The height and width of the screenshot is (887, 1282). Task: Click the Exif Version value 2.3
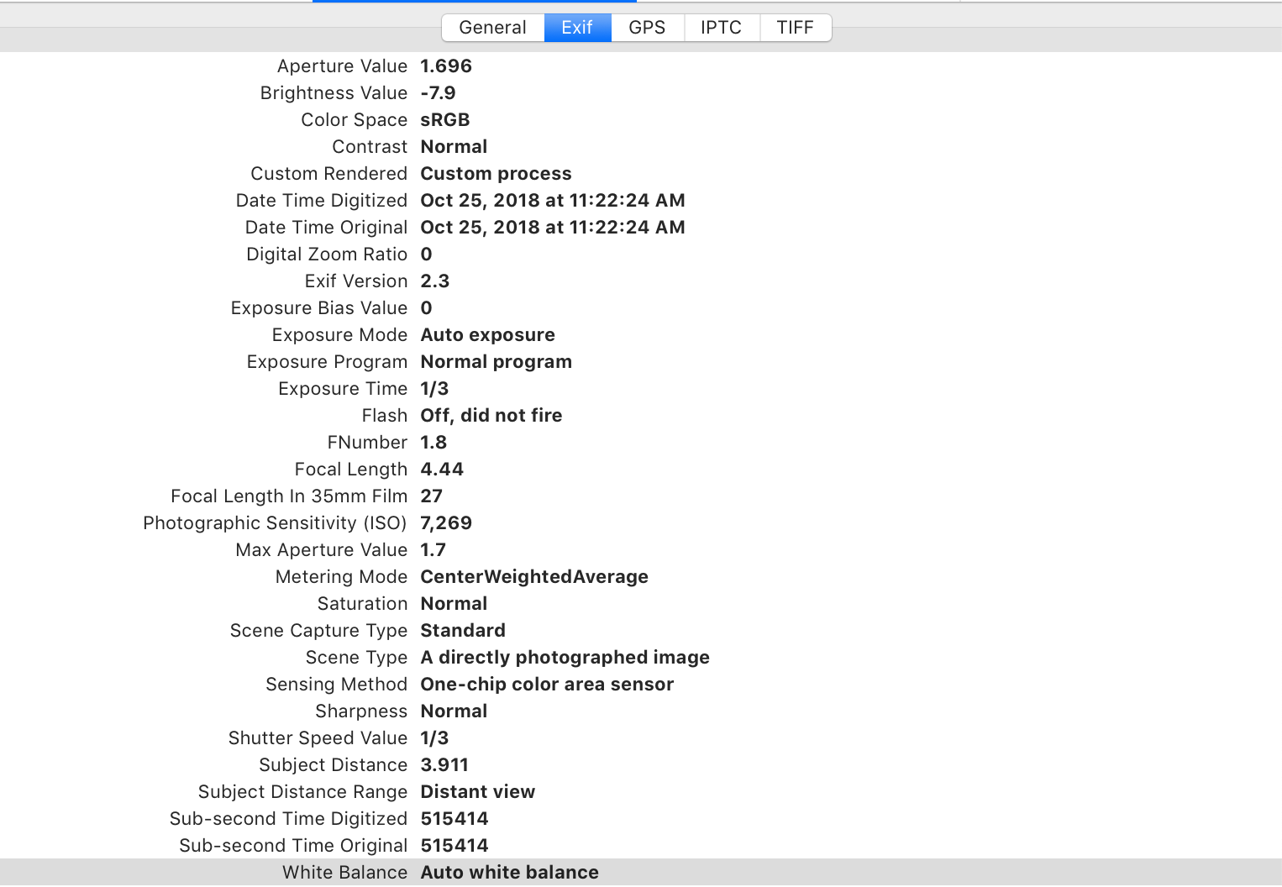coord(435,281)
